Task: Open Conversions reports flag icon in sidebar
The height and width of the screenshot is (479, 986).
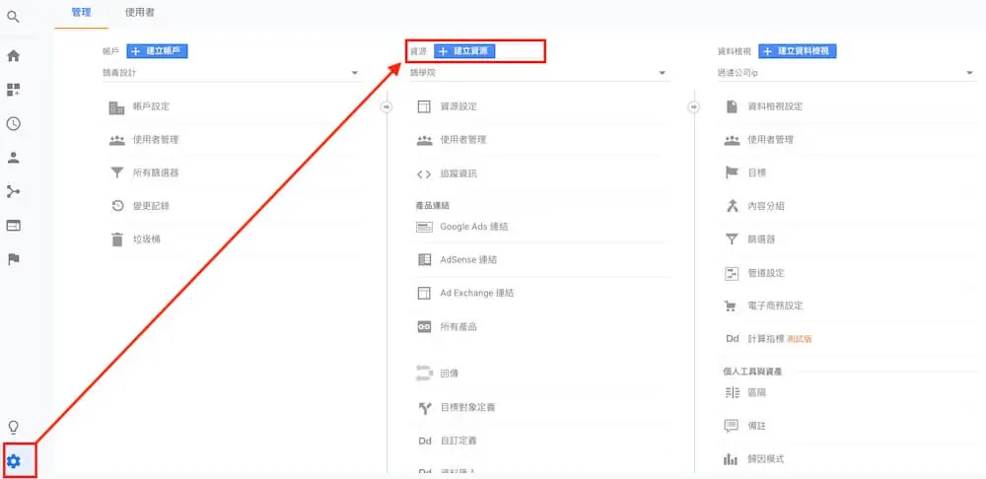Action: [13, 259]
